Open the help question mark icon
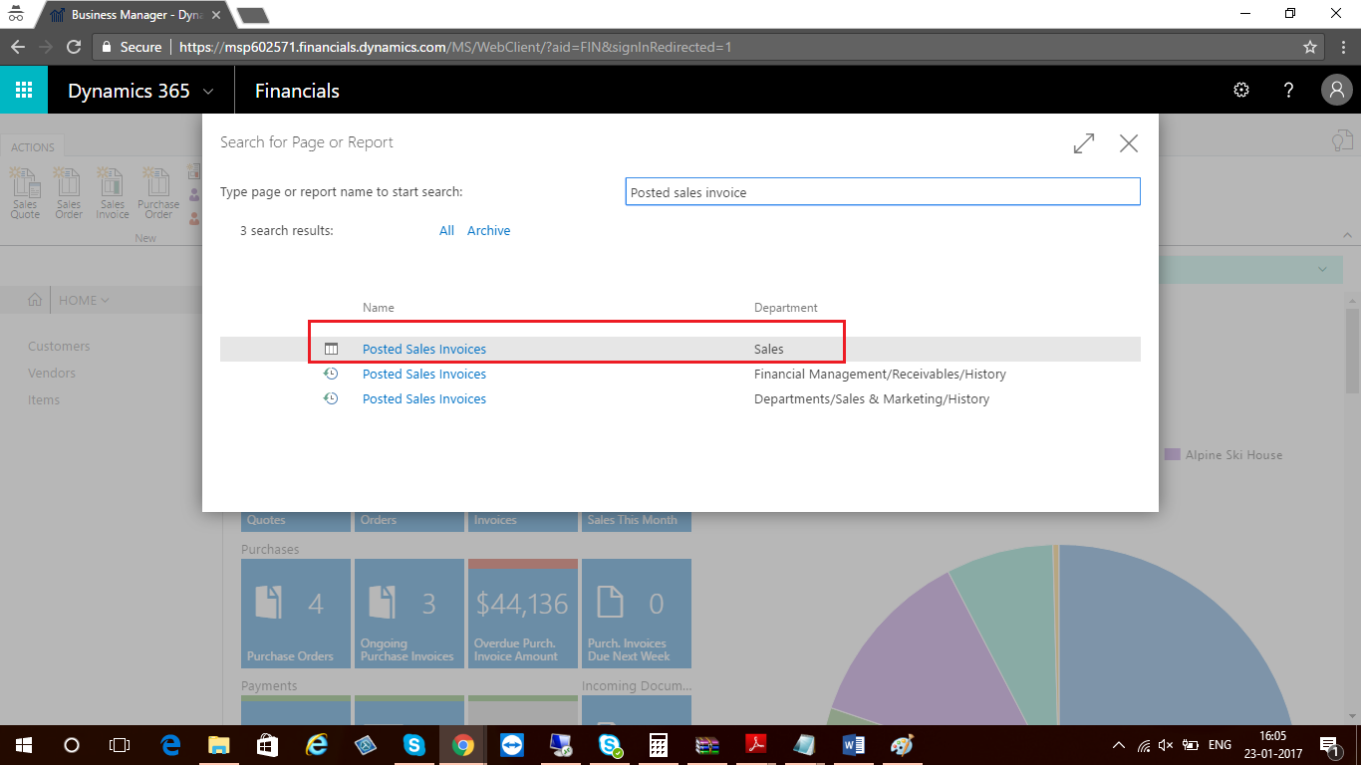 click(1288, 91)
